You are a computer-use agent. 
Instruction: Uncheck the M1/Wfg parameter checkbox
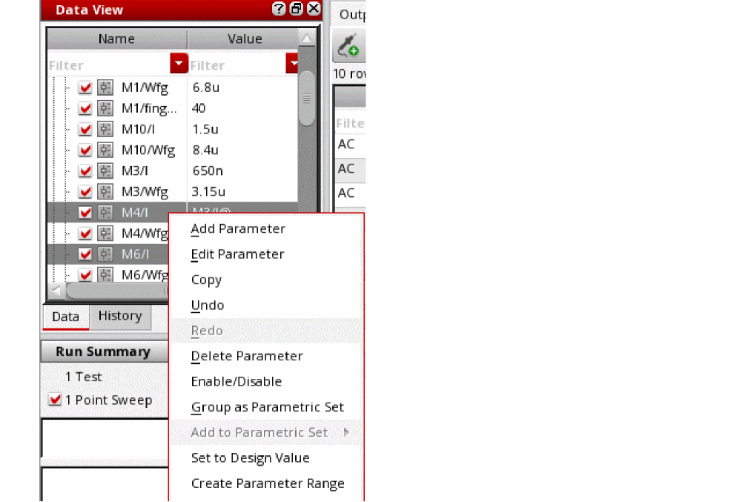(x=85, y=87)
